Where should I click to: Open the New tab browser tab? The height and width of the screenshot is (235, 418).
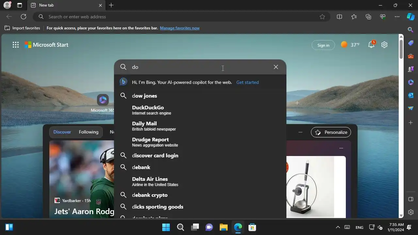[x=67, y=5]
